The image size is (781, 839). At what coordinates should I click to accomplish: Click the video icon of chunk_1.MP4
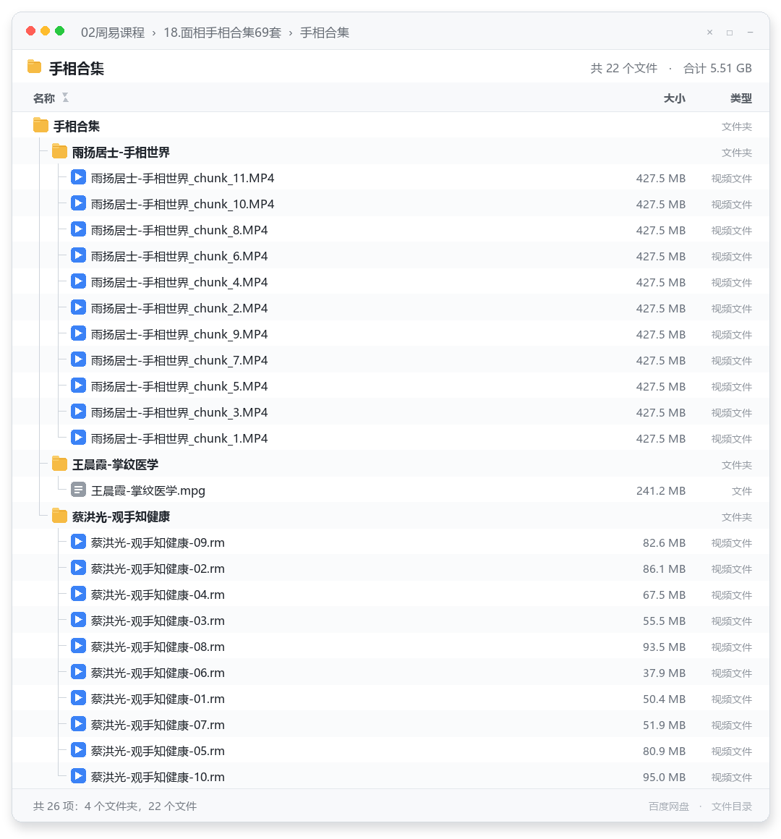coord(78,438)
